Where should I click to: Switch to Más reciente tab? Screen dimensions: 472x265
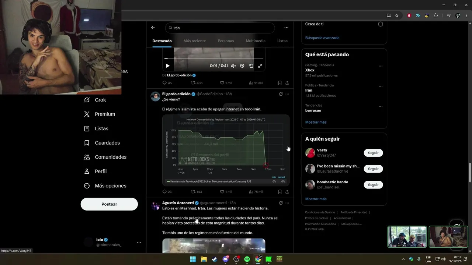click(x=195, y=41)
